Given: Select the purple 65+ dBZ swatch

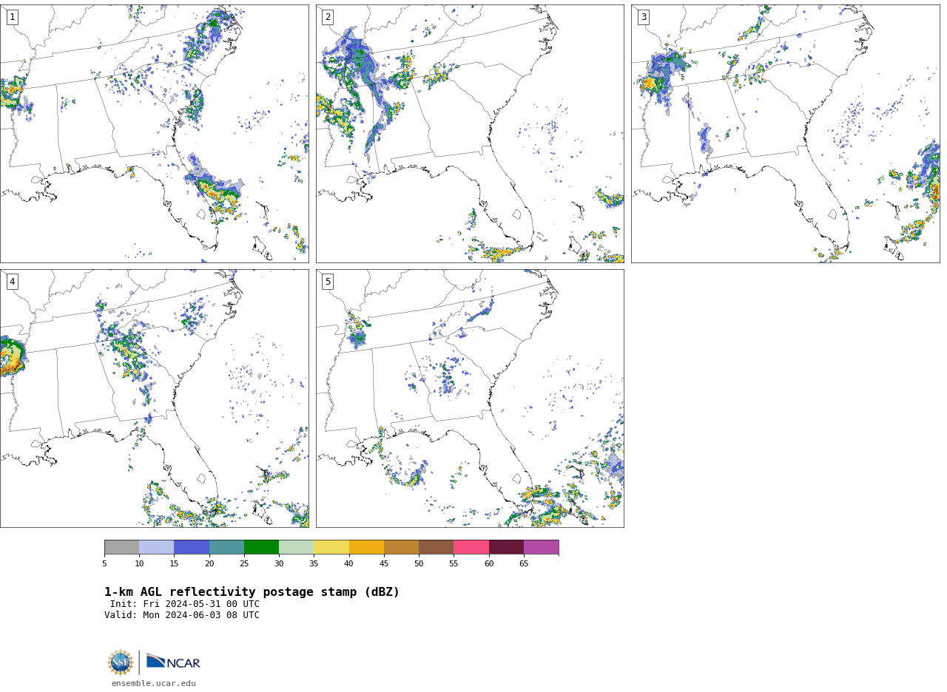Looking at the screenshot, I should pos(541,547).
